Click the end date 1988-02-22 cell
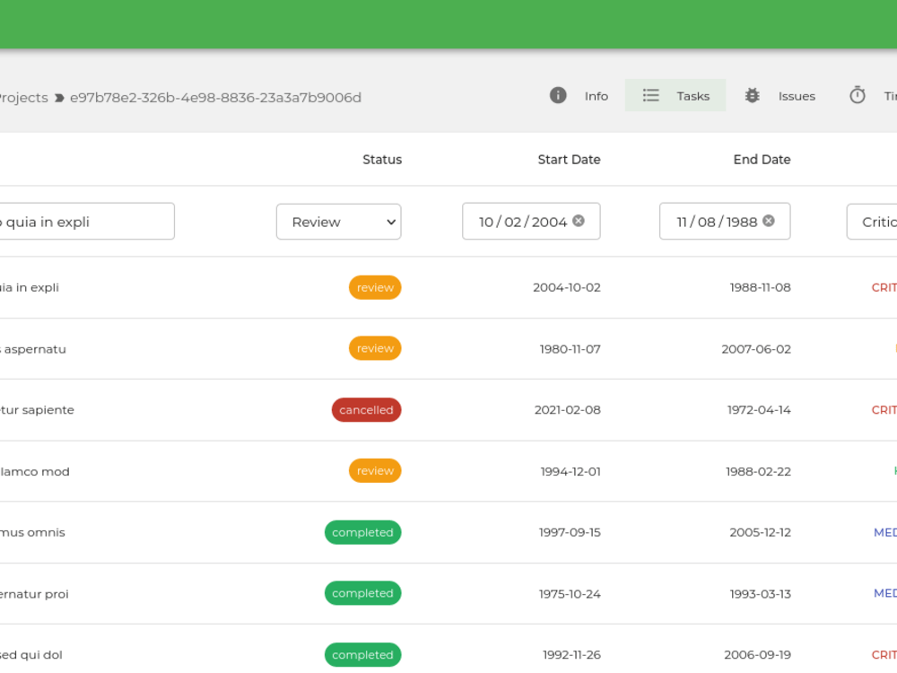This screenshot has width=897, height=673. click(759, 472)
